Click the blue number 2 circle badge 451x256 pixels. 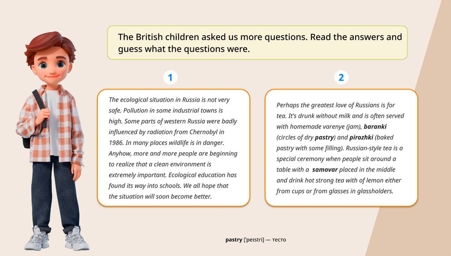(x=341, y=78)
